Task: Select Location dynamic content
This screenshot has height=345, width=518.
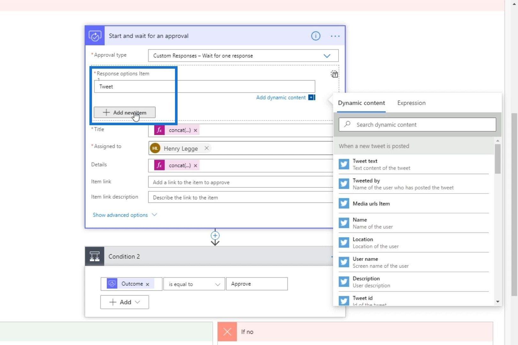Action: pyautogui.click(x=414, y=242)
